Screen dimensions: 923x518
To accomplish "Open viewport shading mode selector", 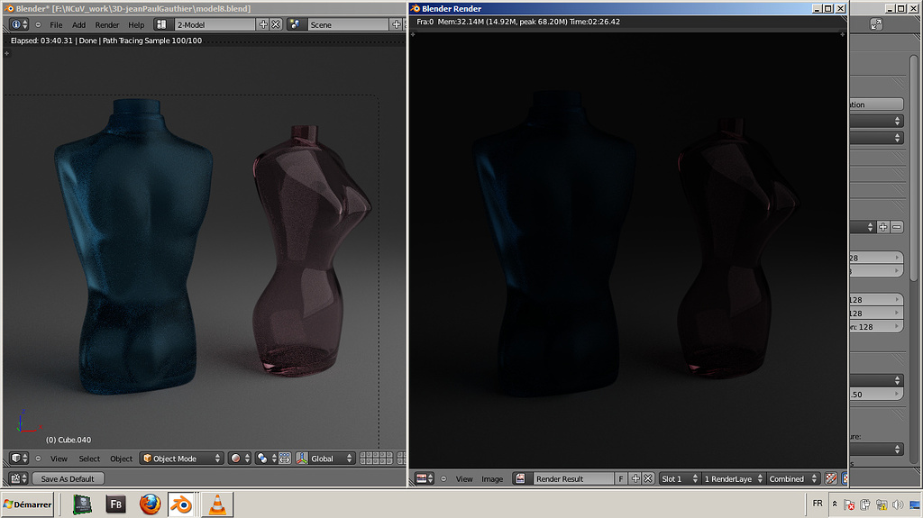I will tap(240, 458).
